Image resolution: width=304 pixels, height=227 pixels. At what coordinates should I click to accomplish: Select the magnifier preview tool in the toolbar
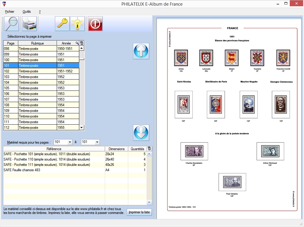pos(11,24)
